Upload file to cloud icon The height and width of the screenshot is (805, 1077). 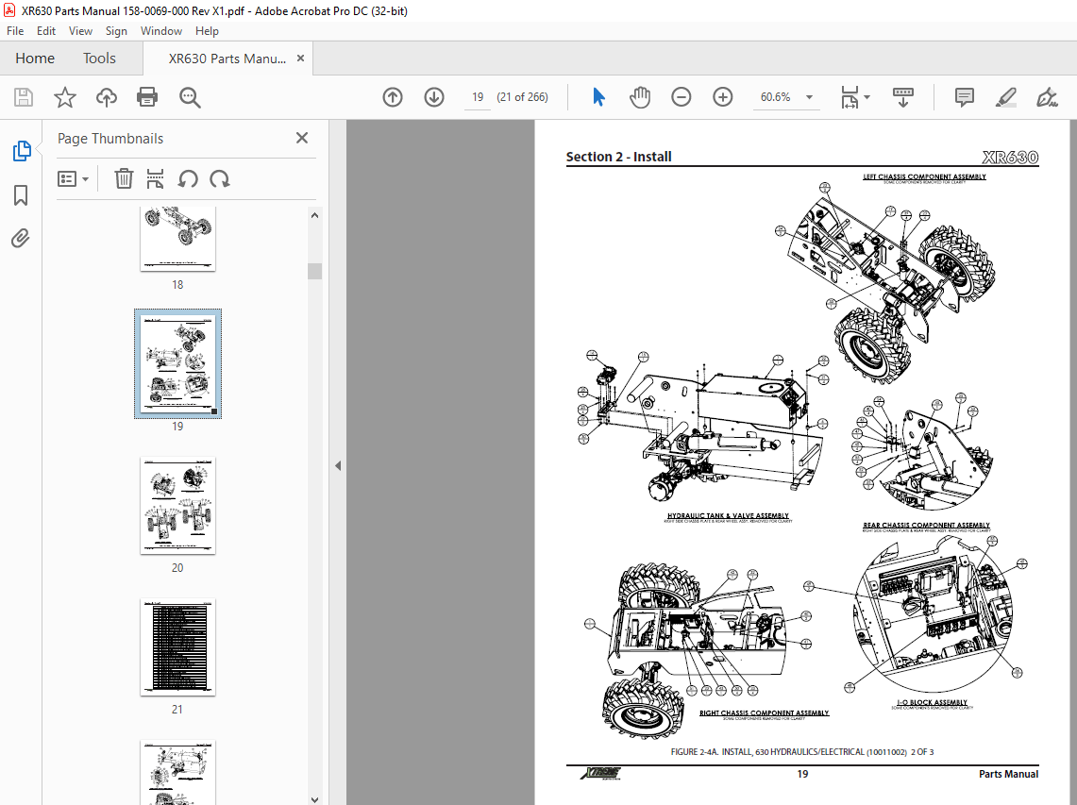click(x=106, y=97)
